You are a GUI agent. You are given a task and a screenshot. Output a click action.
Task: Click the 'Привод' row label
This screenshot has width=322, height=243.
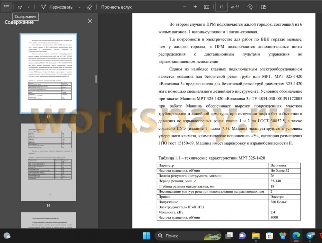[x=164, y=197]
